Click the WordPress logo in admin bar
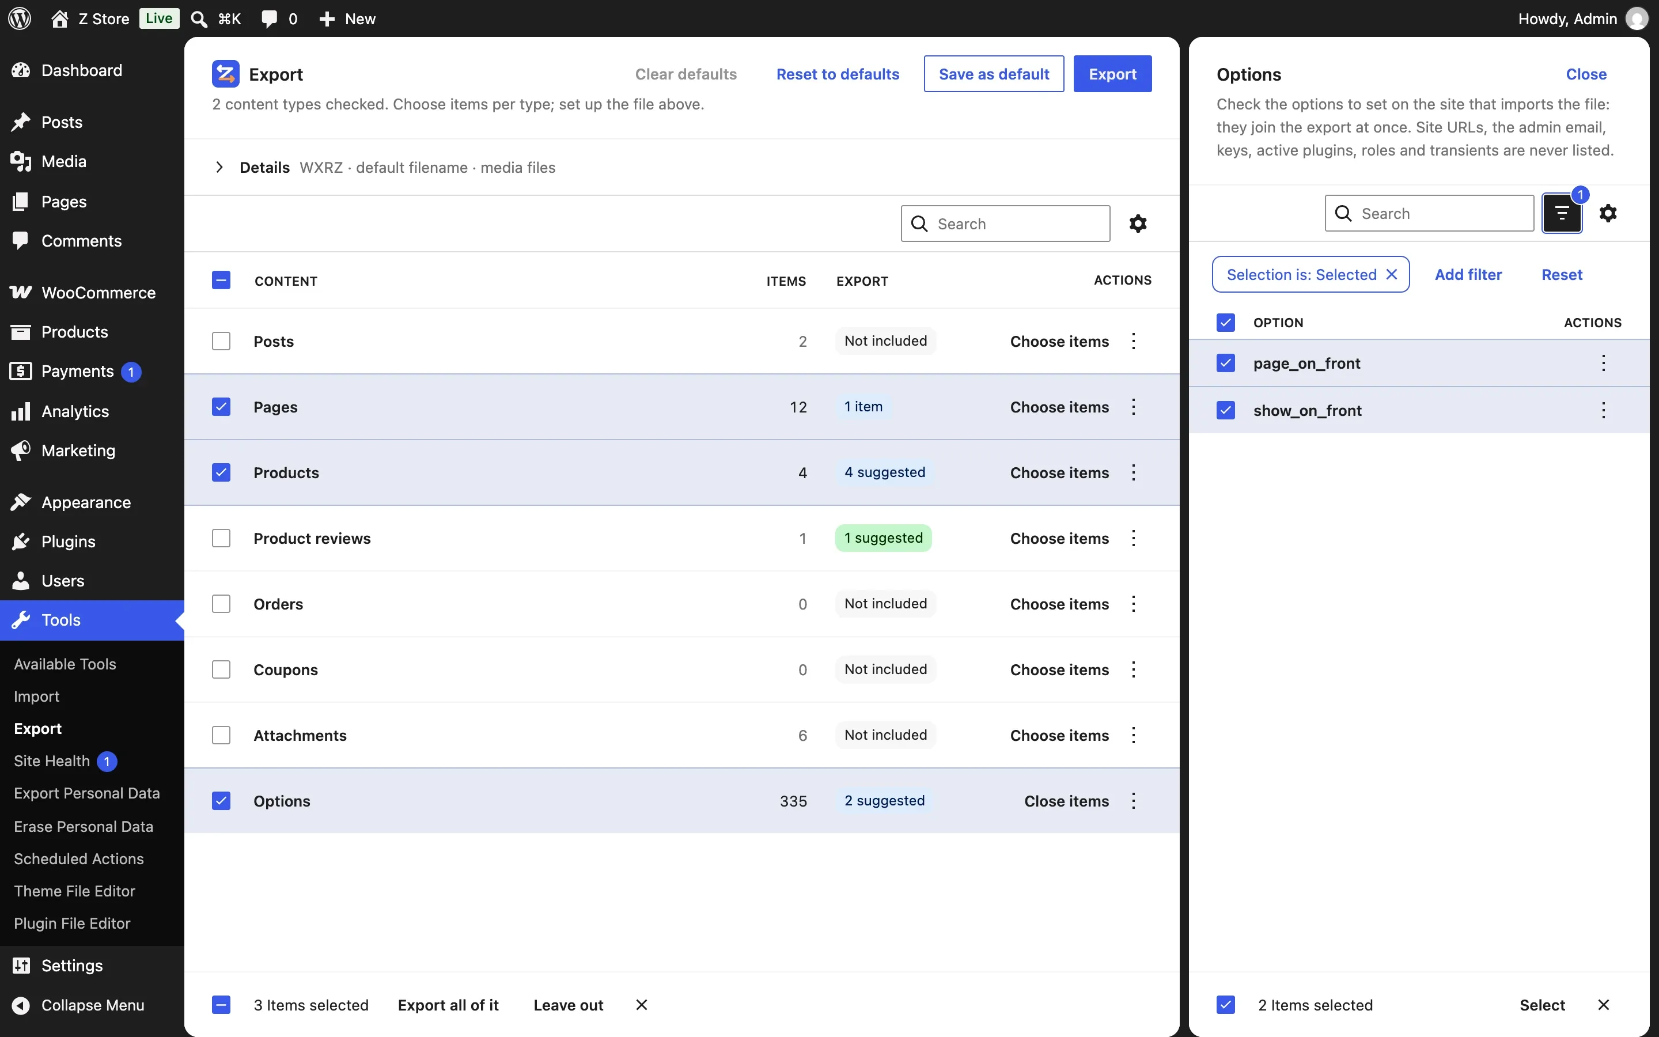The width and height of the screenshot is (1659, 1037). click(x=20, y=18)
